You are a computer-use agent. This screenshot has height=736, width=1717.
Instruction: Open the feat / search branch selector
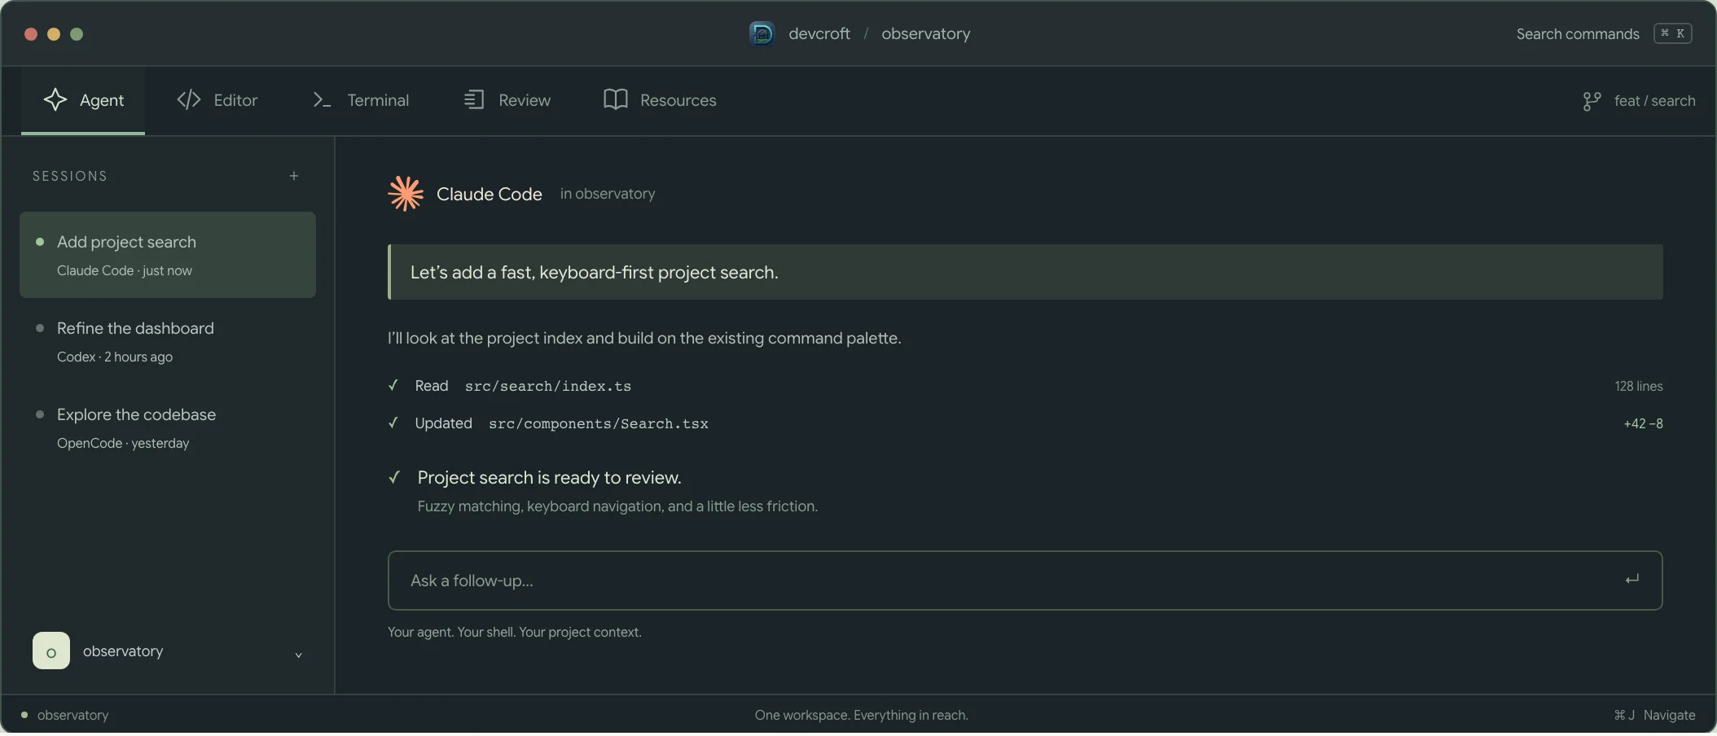click(1639, 101)
